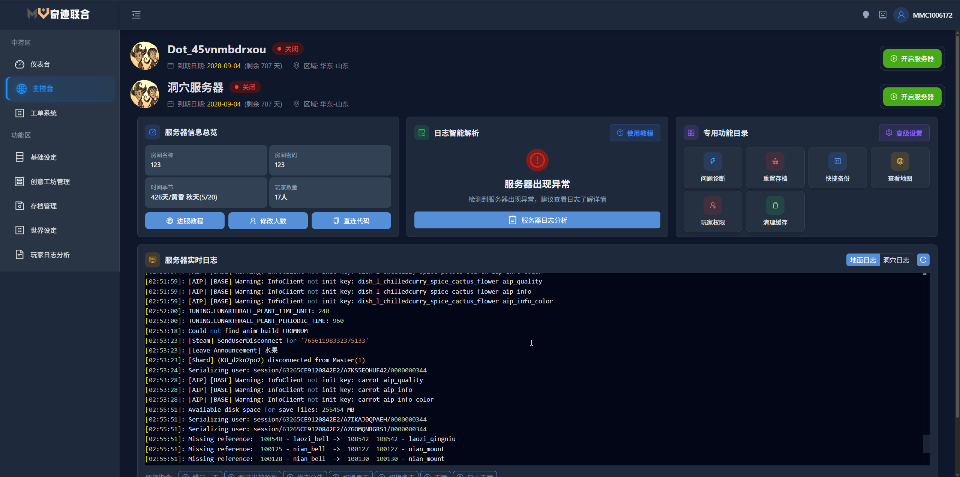Click the grid icon next to 专用功能目录
Screen dimensions: 960x477
tap(691, 133)
